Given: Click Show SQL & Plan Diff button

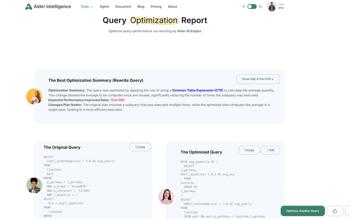Looking at the screenshot, I should point(258,79).
